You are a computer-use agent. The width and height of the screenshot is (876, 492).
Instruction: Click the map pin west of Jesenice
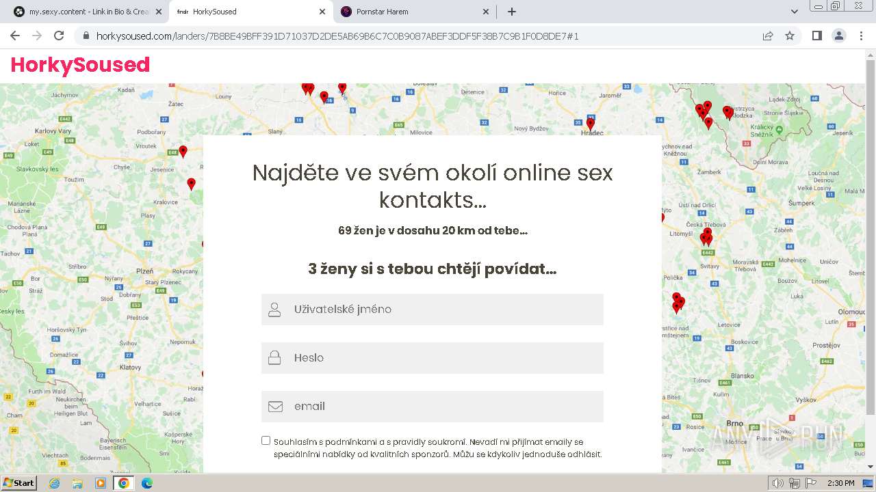point(183,152)
